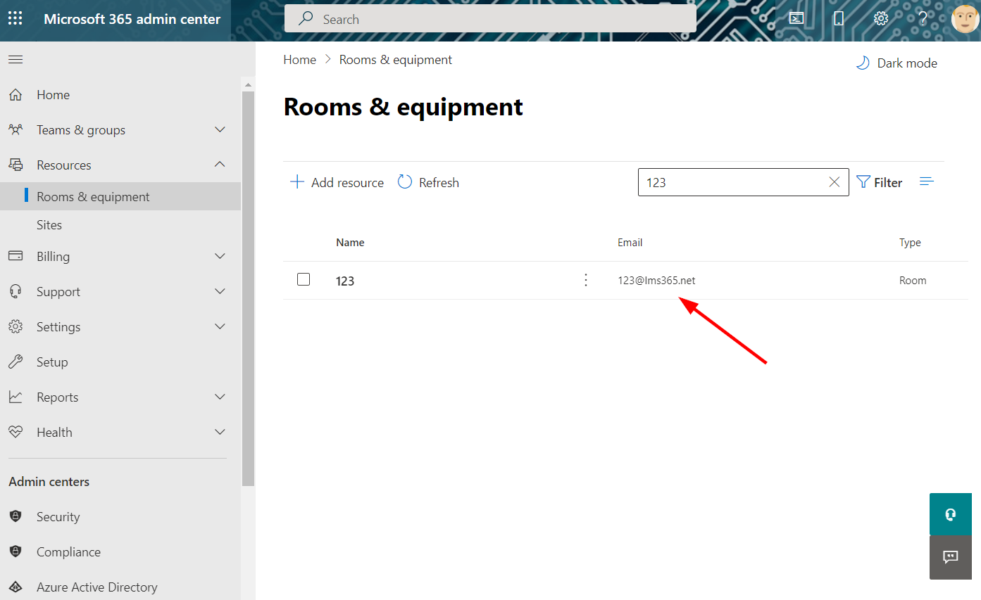Screen dimensions: 981x600
Task: Open Sites under Resources
Action: [49, 225]
